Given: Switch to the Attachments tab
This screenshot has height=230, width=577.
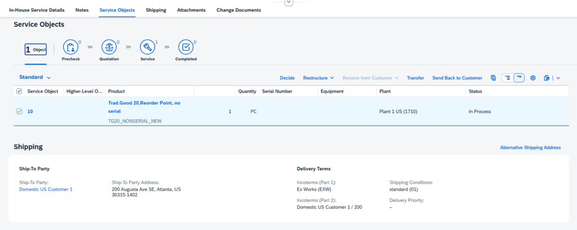Looking at the screenshot, I should (191, 10).
